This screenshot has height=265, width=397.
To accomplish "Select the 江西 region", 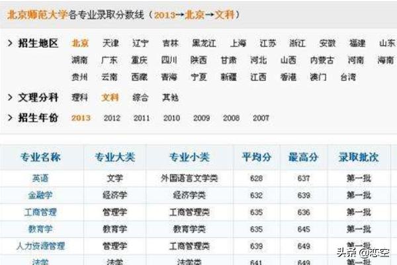I will point(258,77).
